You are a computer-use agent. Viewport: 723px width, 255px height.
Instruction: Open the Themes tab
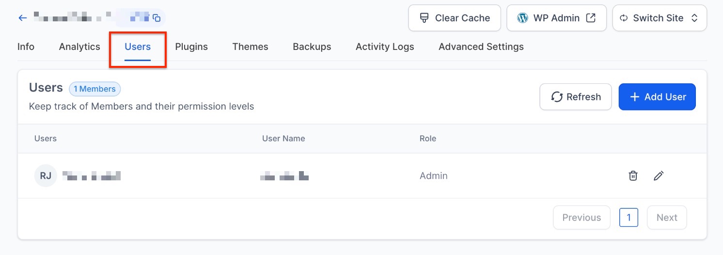[x=250, y=47]
